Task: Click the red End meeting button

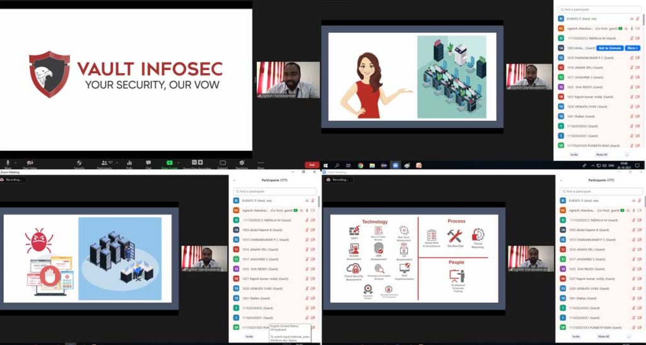Action: [312, 165]
